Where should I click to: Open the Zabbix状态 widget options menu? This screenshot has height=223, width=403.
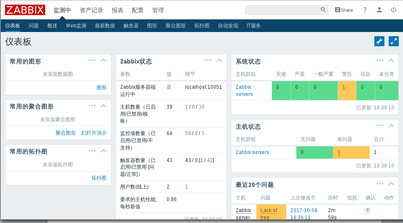[x=208, y=60]
